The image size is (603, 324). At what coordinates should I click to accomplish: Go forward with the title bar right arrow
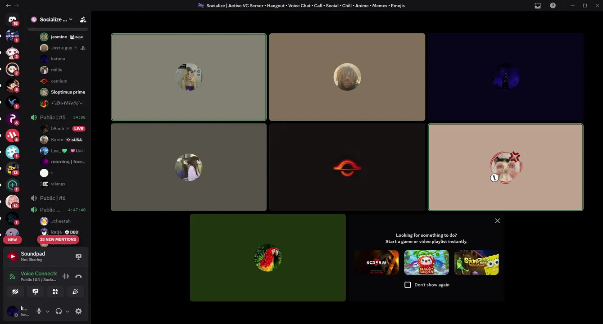[17, 5]
